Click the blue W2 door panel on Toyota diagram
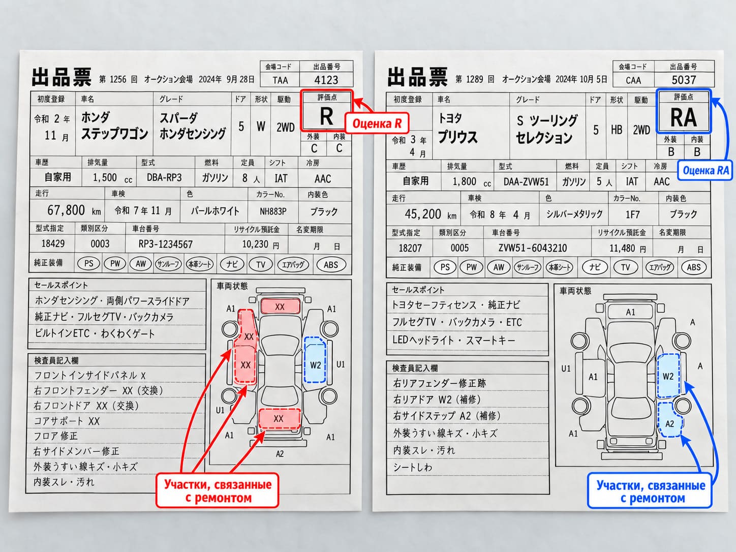 tap(668, 376)
